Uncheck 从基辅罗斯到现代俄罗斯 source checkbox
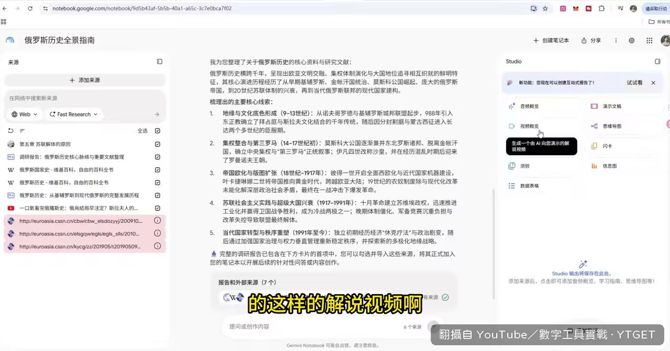The height and width of the screenshot is (351, 670). (158, 195)
